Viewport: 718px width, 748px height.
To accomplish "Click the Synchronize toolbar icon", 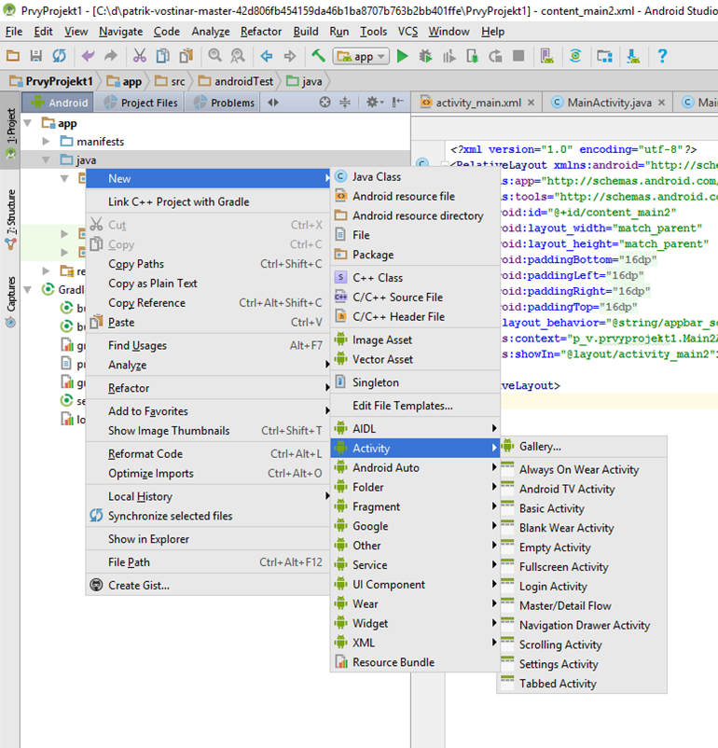I will [59, 56].
